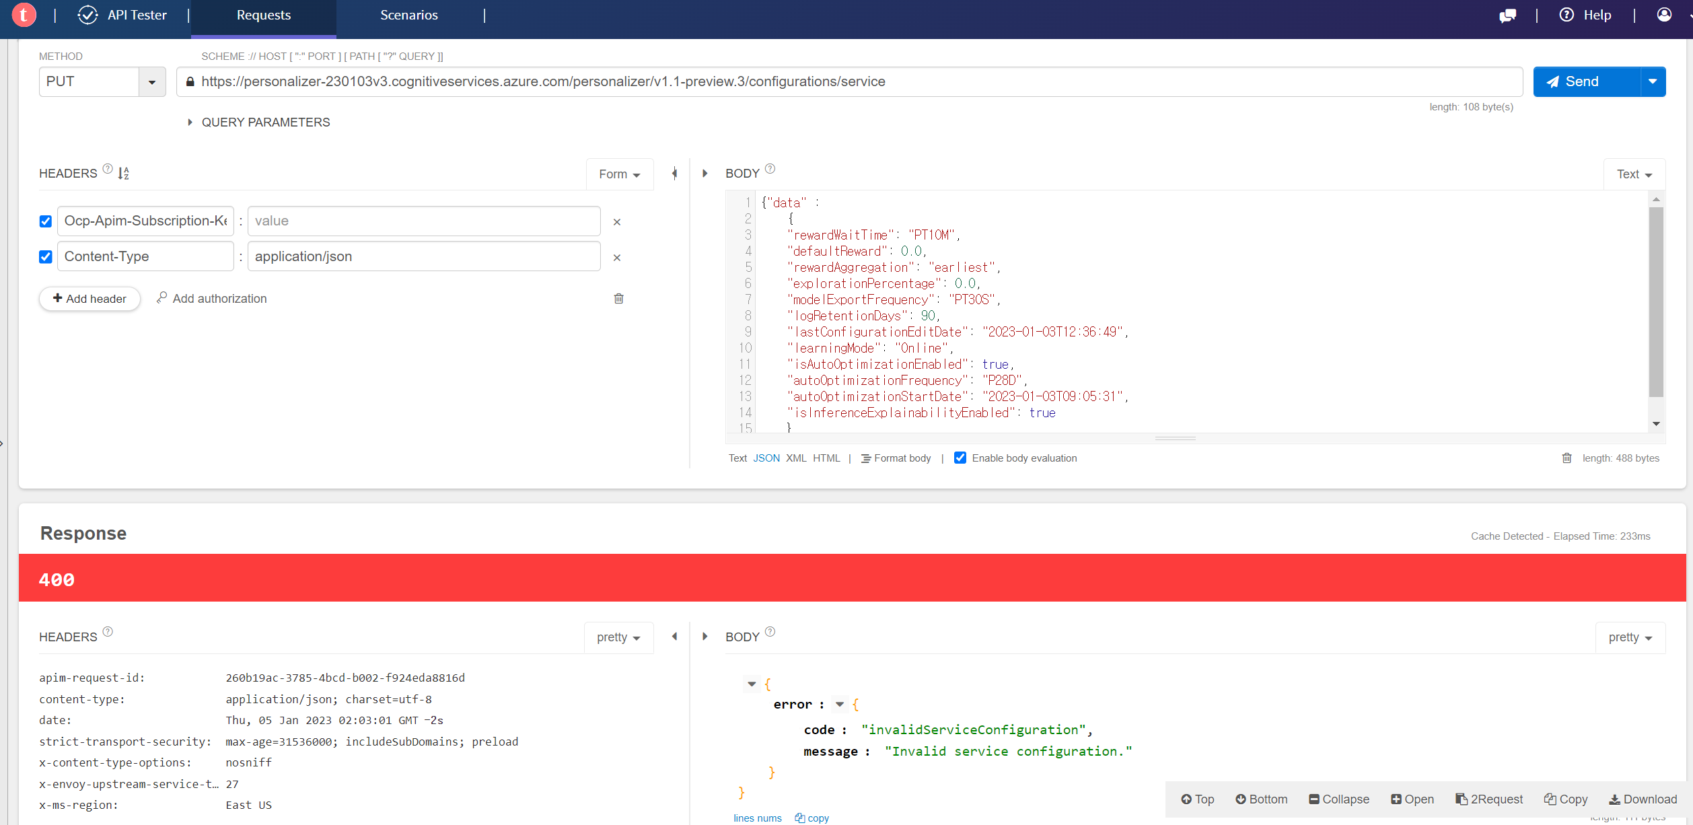The width and height of the screenshot is (1693, 825).
Task: Click Format body
Action: point(896,458)
